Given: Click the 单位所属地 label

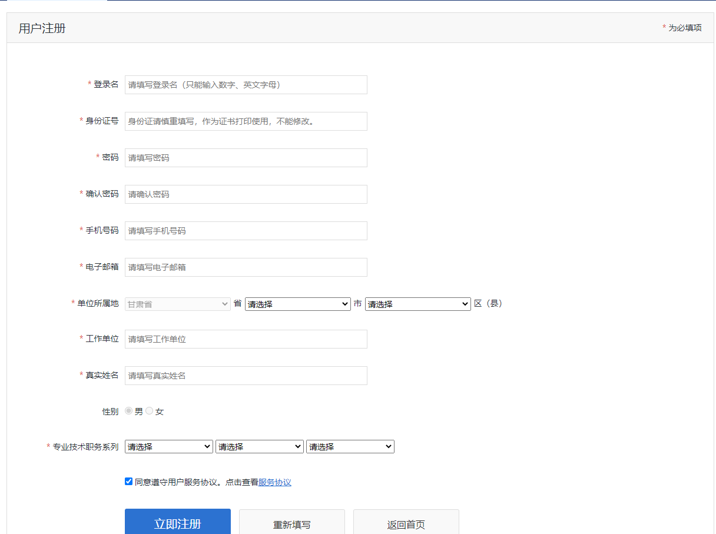Looking at the screenshot, I should (x=98, y=303).
